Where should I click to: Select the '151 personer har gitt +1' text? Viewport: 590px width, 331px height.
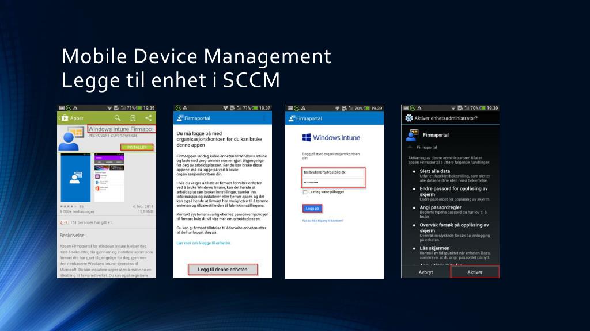tap(91, 222)
